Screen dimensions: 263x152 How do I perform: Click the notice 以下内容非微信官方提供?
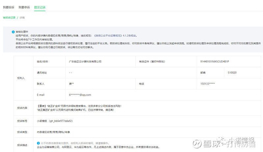pyautogui.click(x=75, y=143)
